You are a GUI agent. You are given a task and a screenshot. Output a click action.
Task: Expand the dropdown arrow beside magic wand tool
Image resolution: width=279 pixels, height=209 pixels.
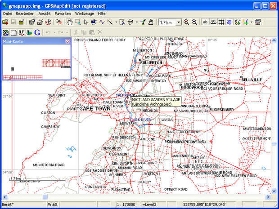click(116, 22)
